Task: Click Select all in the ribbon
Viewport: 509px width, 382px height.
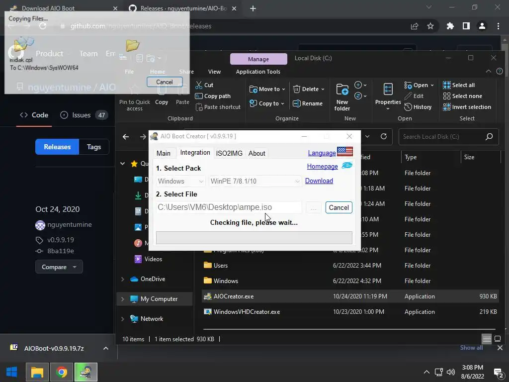Action: click(459, 85)
